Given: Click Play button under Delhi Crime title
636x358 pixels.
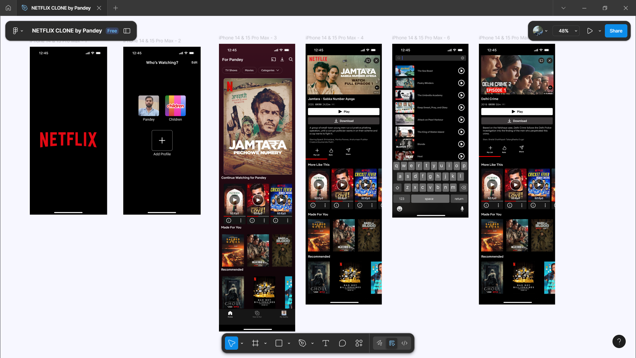Looking at the screenshot, I should (517, 112).
